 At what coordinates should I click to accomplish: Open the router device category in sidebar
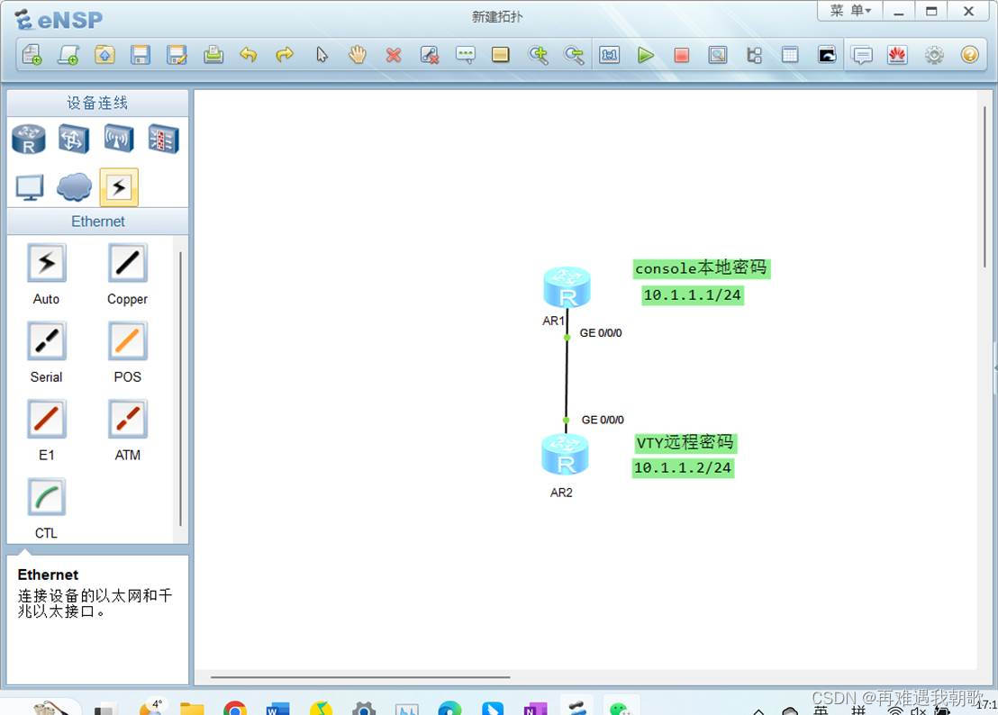pyautogui.click(x=28, y=139)
